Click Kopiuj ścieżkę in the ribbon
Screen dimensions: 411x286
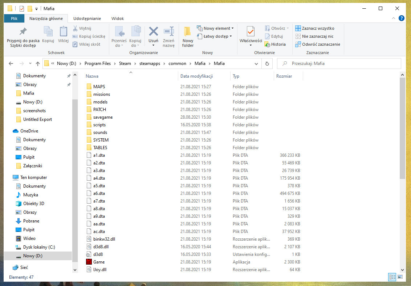click(89, 36)
